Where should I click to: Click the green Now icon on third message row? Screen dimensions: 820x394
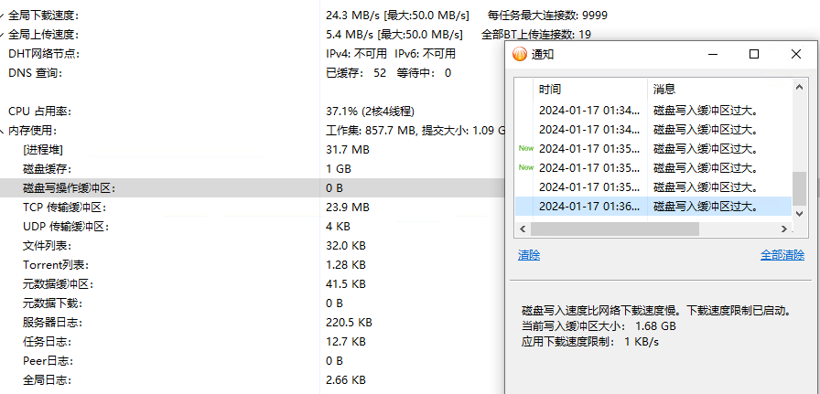(x=525, y=148)
